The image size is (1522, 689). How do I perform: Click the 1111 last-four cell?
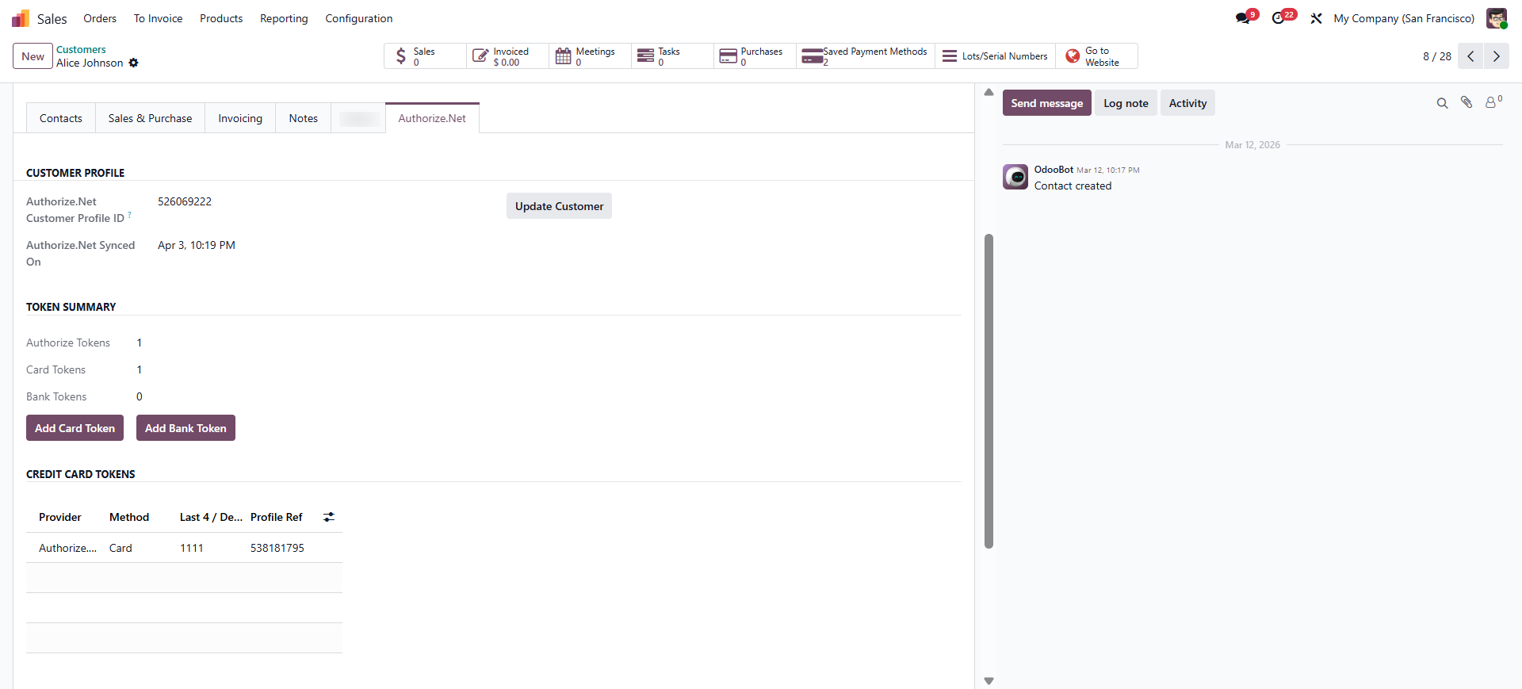[192, 548]
